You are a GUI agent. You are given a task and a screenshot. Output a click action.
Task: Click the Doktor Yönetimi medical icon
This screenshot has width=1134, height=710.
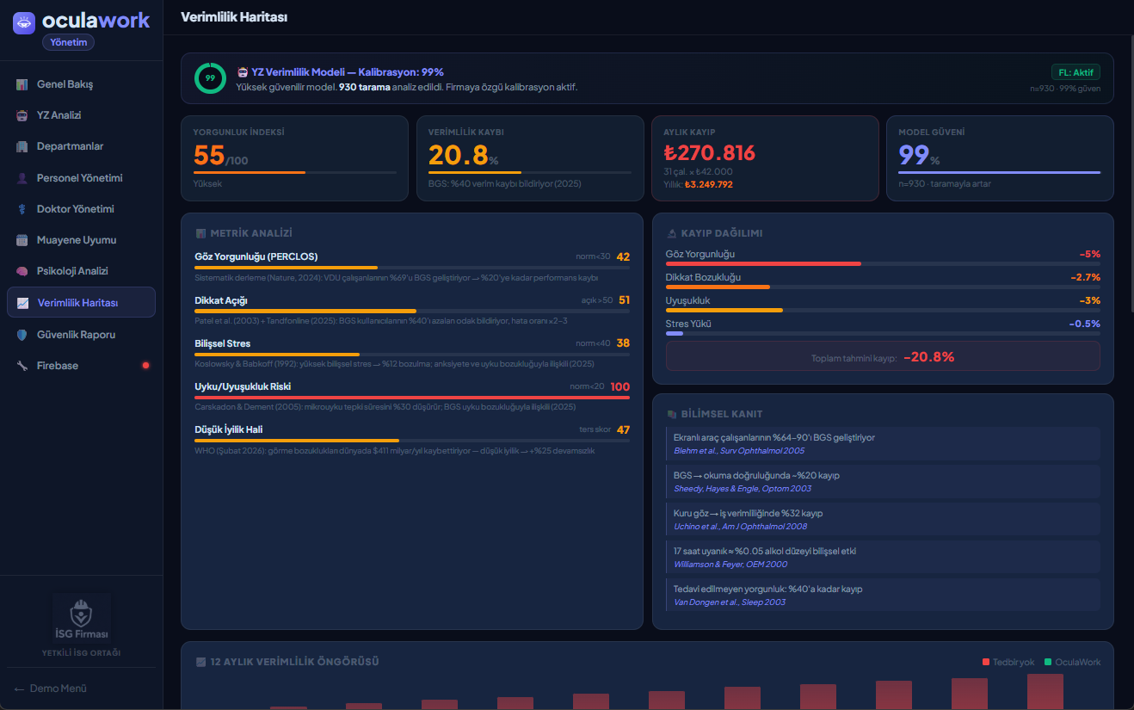pos(22,209)
